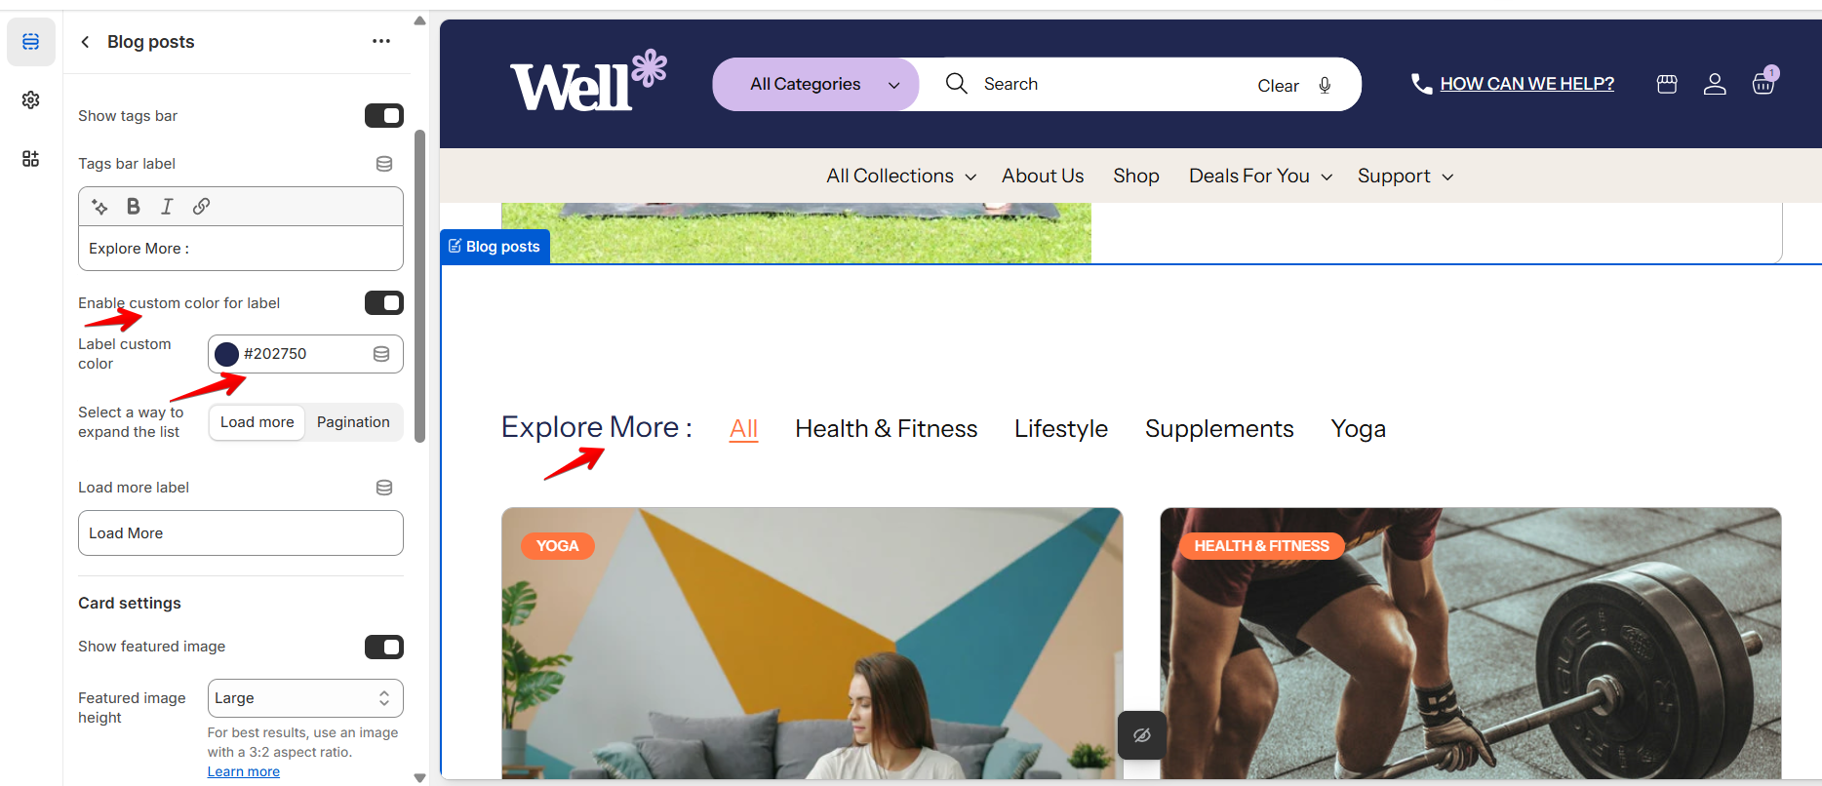Expand the All Categories dropdown
1822x786 pixels.
pos(815,84)
